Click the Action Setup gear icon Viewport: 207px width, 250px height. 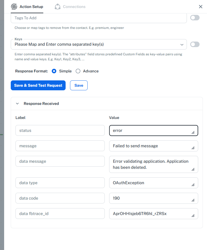pyautogui.click(x=14, y=7)
